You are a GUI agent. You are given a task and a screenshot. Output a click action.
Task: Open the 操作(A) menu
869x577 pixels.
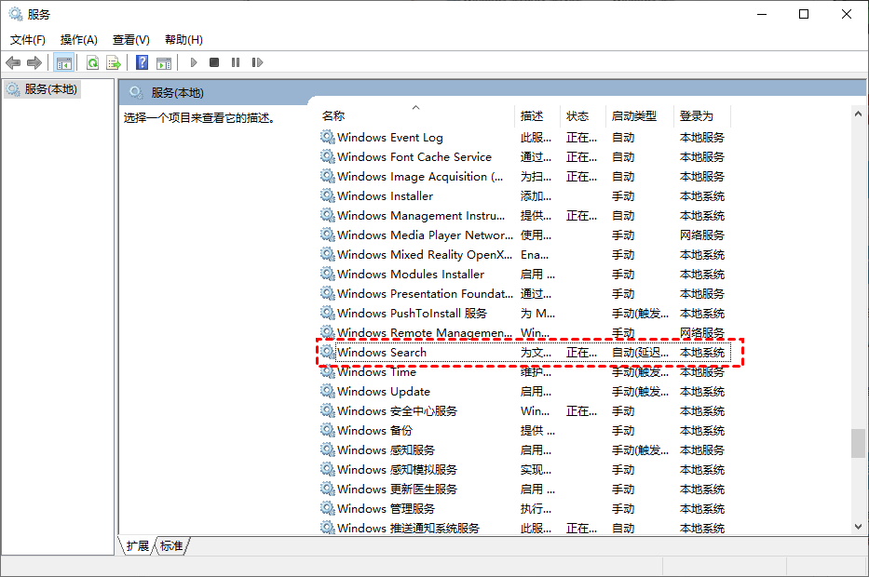pos(79,39)
